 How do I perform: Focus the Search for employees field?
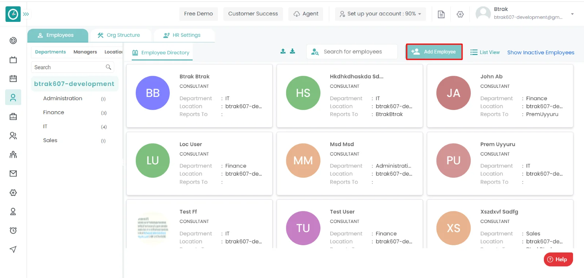(358, 52)
